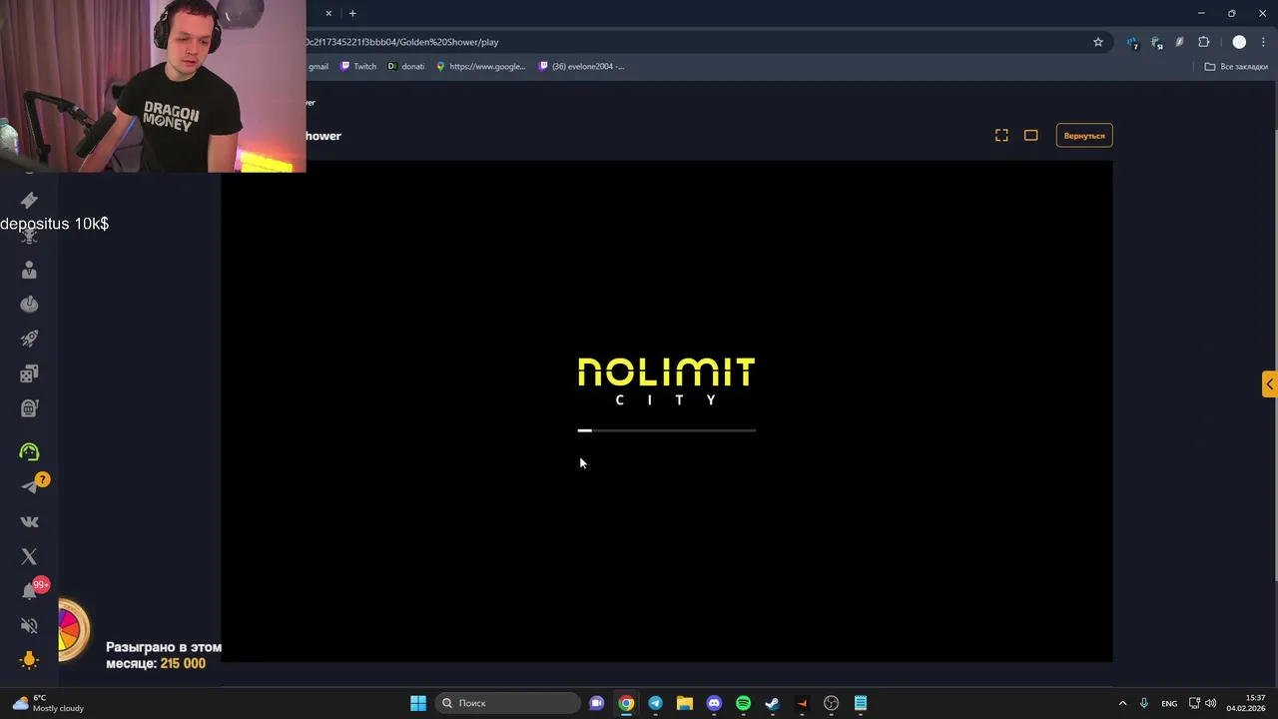Click the tray volume speaker icon
1278x719 pixels.
click(x=1211, y=703)
